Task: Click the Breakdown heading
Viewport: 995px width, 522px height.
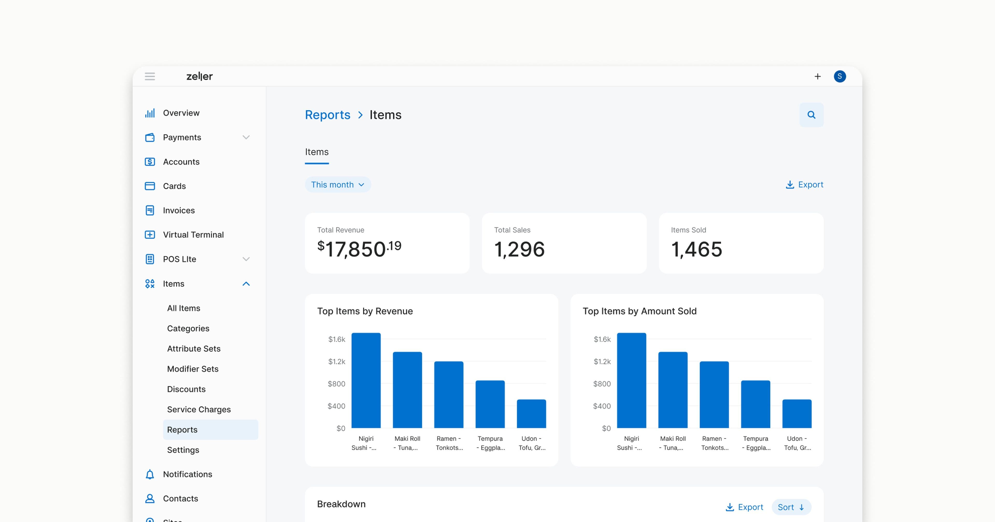Action: [x=341, y=504]
